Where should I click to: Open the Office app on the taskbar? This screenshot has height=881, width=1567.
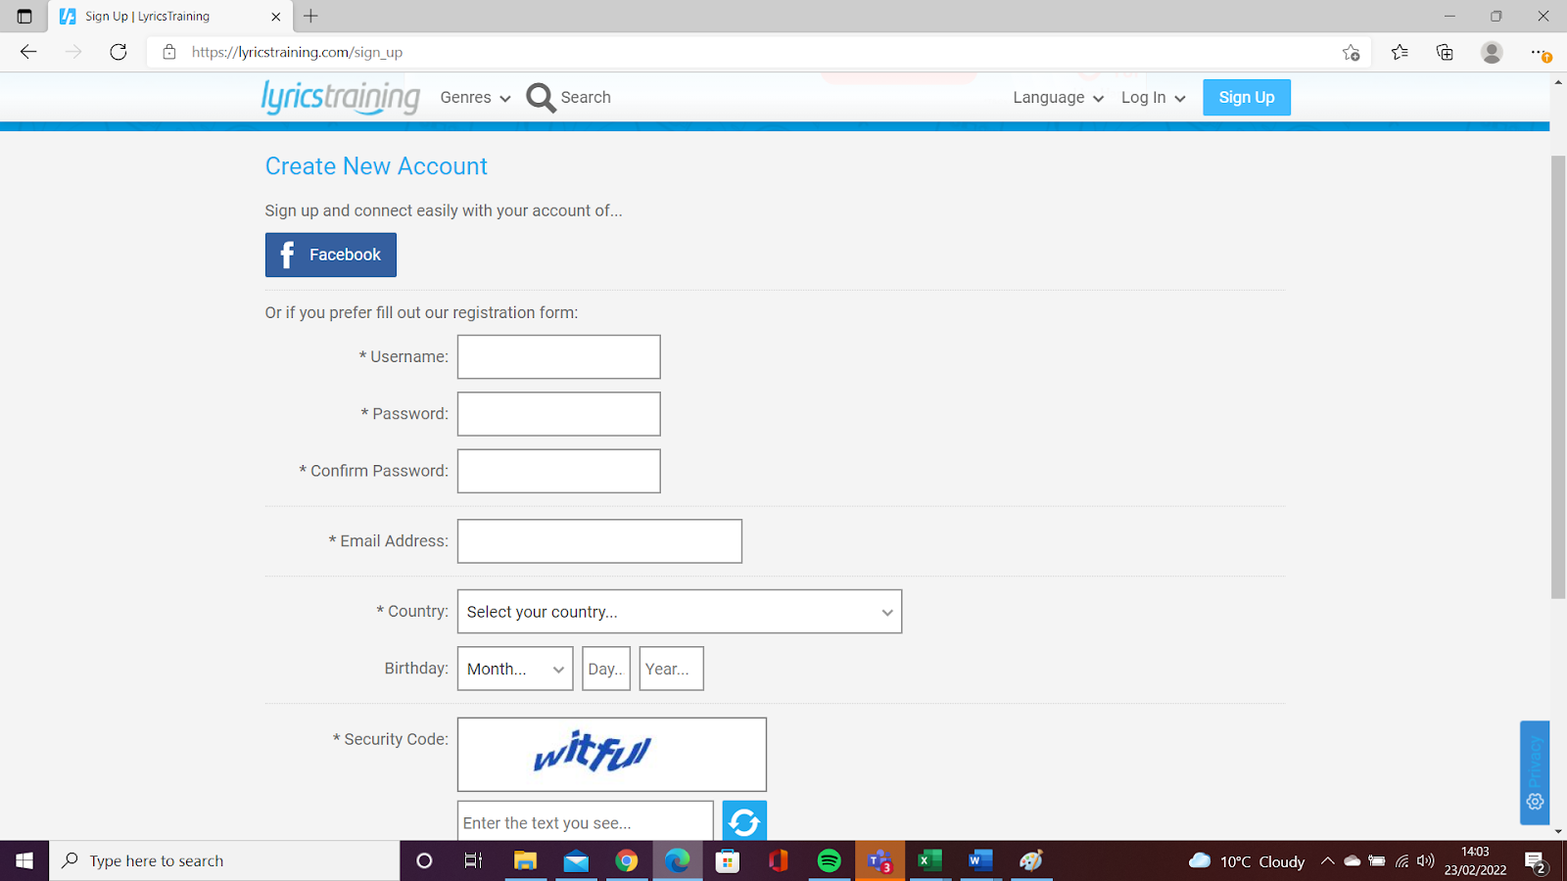779,860
